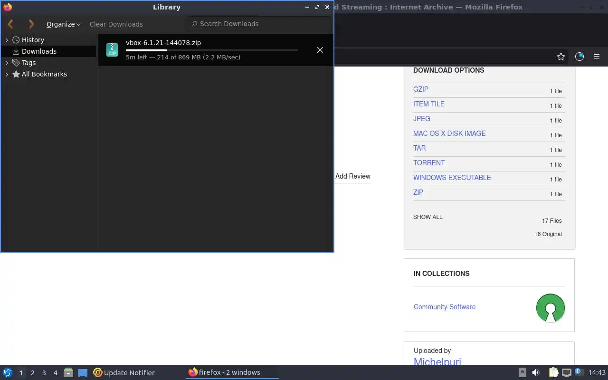The height and width of the screenshot is (380, 608).
Task: Open uploader Michelpuri profile link
Action: [437, 362]
